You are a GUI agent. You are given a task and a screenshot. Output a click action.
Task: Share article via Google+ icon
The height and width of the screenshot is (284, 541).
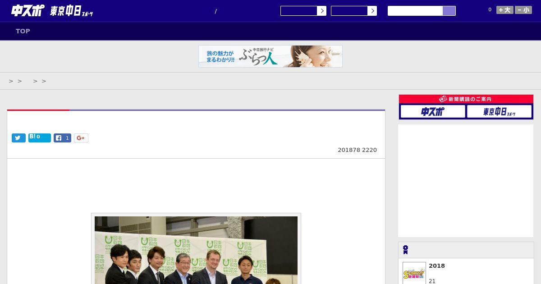(x=81, y=138)
